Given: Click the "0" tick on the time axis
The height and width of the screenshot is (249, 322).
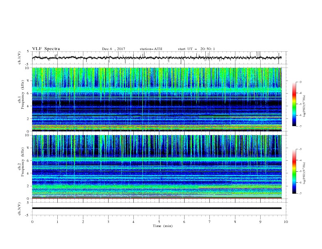Looking at the screenshot, I should pyautogui.click(x=32, y=222).
